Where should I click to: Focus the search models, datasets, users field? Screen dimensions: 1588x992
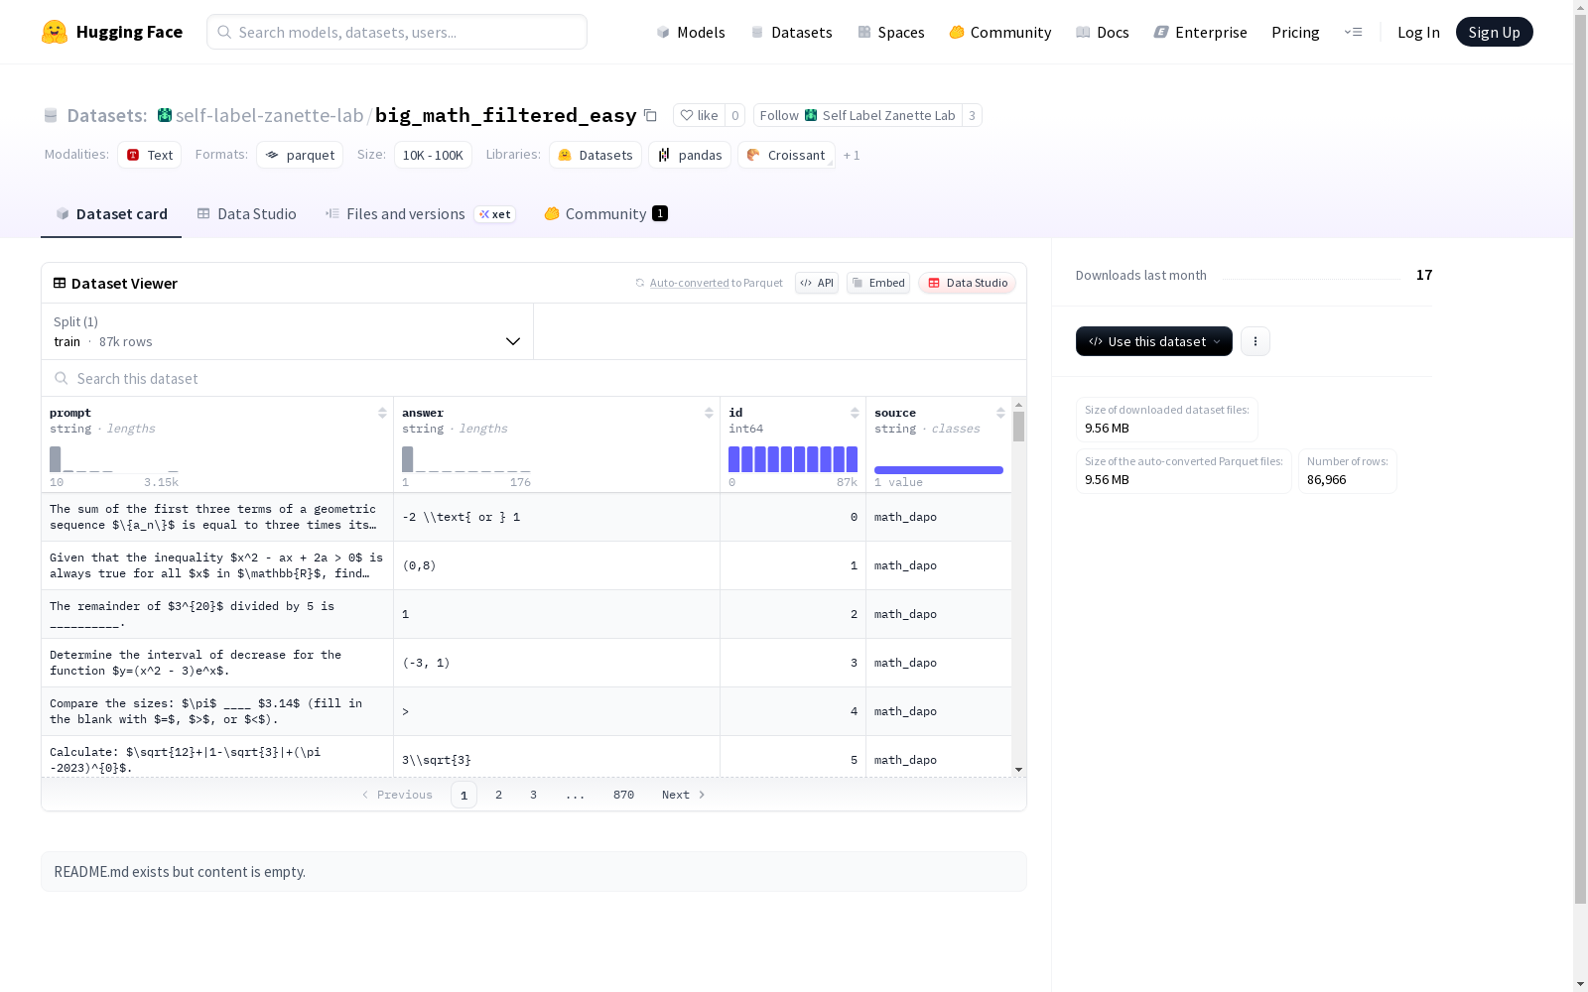click(397, 32)
